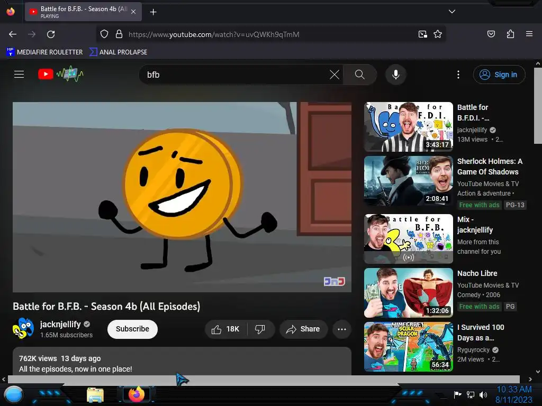Screen dimensions: 542x406
Task: Expand the list all tabs chevron
Action: pyautogui.click(x=452, y=12)
